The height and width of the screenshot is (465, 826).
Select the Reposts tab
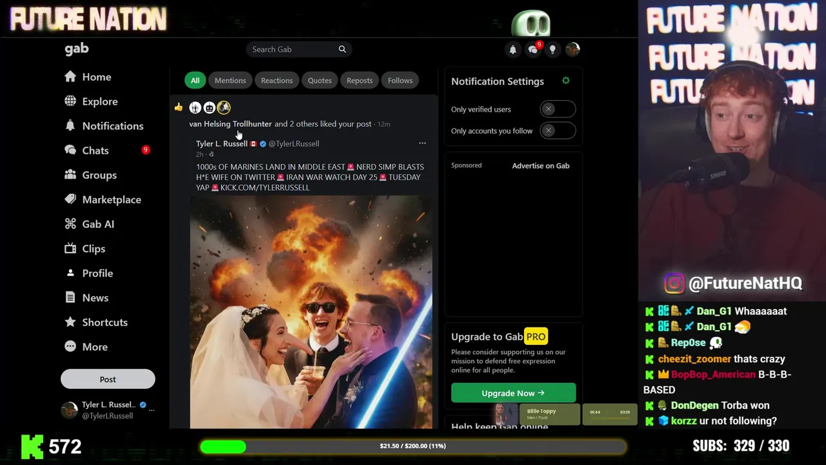coord(359,80)
